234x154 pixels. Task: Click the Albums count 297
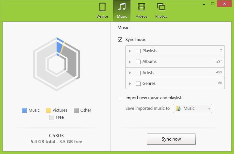pyautogui.click(x=219, y=61)
